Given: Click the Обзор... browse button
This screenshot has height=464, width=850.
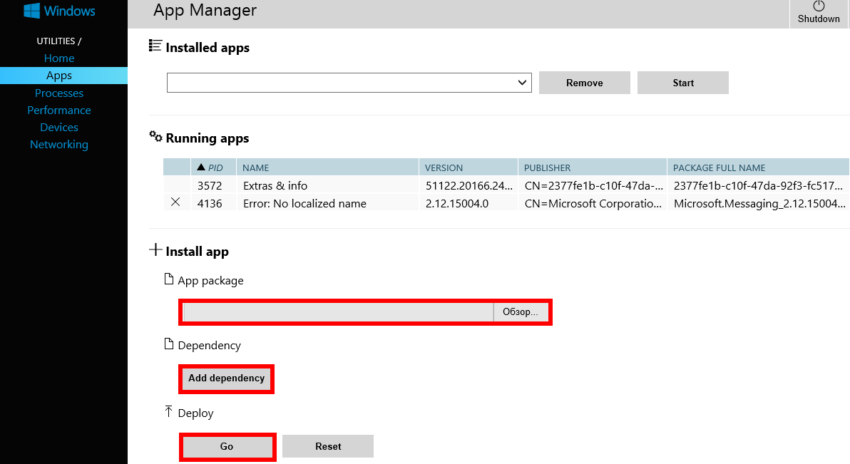Looking at the screenshot, I should (x=521, y=312).
